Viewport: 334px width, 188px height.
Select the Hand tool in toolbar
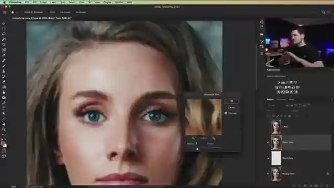pos(4,124)
